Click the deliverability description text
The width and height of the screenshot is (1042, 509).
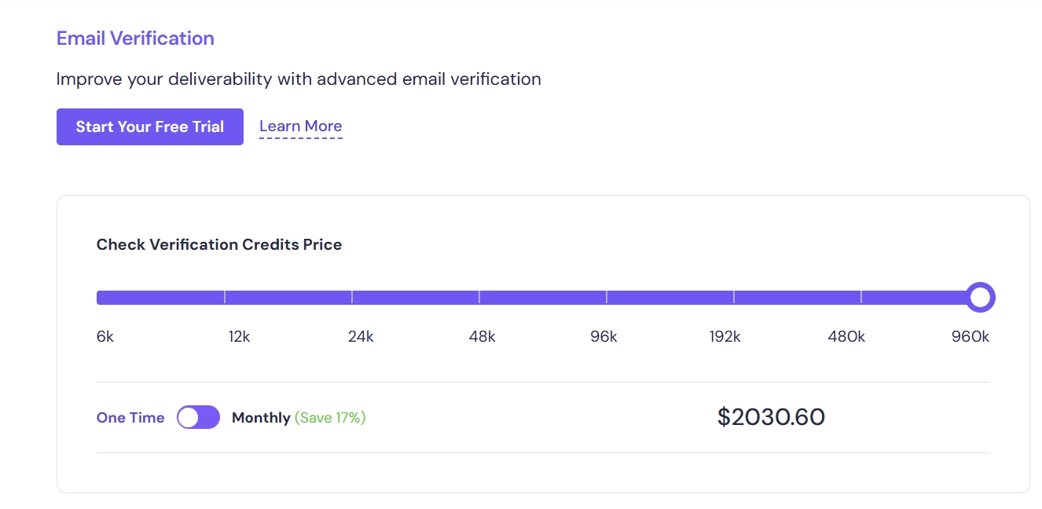[299, 79]
